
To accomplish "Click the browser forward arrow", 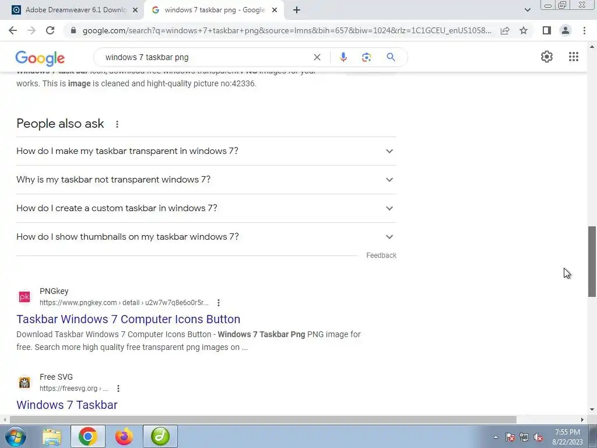I will coord(31,30).
